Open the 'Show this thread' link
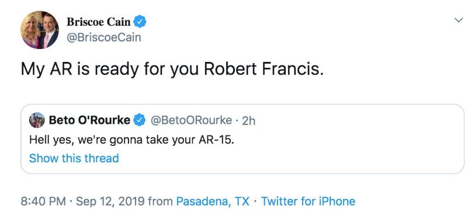 (74, 158)
